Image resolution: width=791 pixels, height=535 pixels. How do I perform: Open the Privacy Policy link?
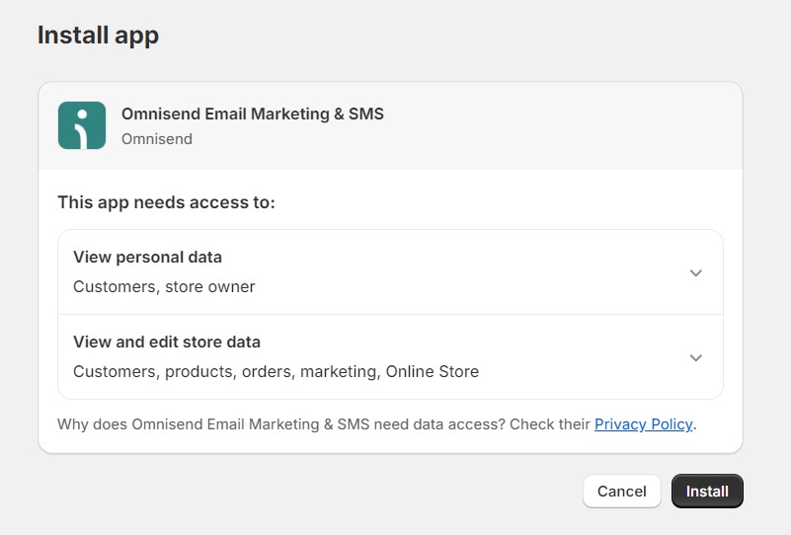click(x=643, y=424)
